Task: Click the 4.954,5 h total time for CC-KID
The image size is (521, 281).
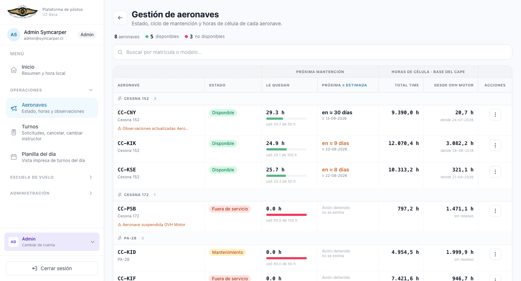Action: point(405,252)
